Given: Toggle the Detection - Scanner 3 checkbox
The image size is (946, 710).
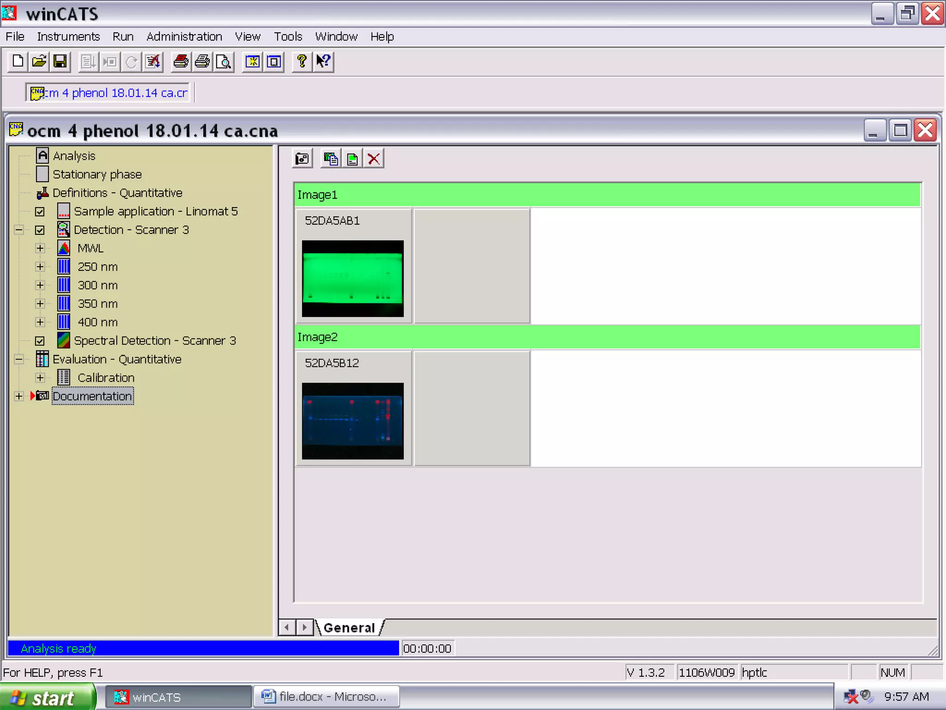Looking at the screenshot, I should 40,230.
